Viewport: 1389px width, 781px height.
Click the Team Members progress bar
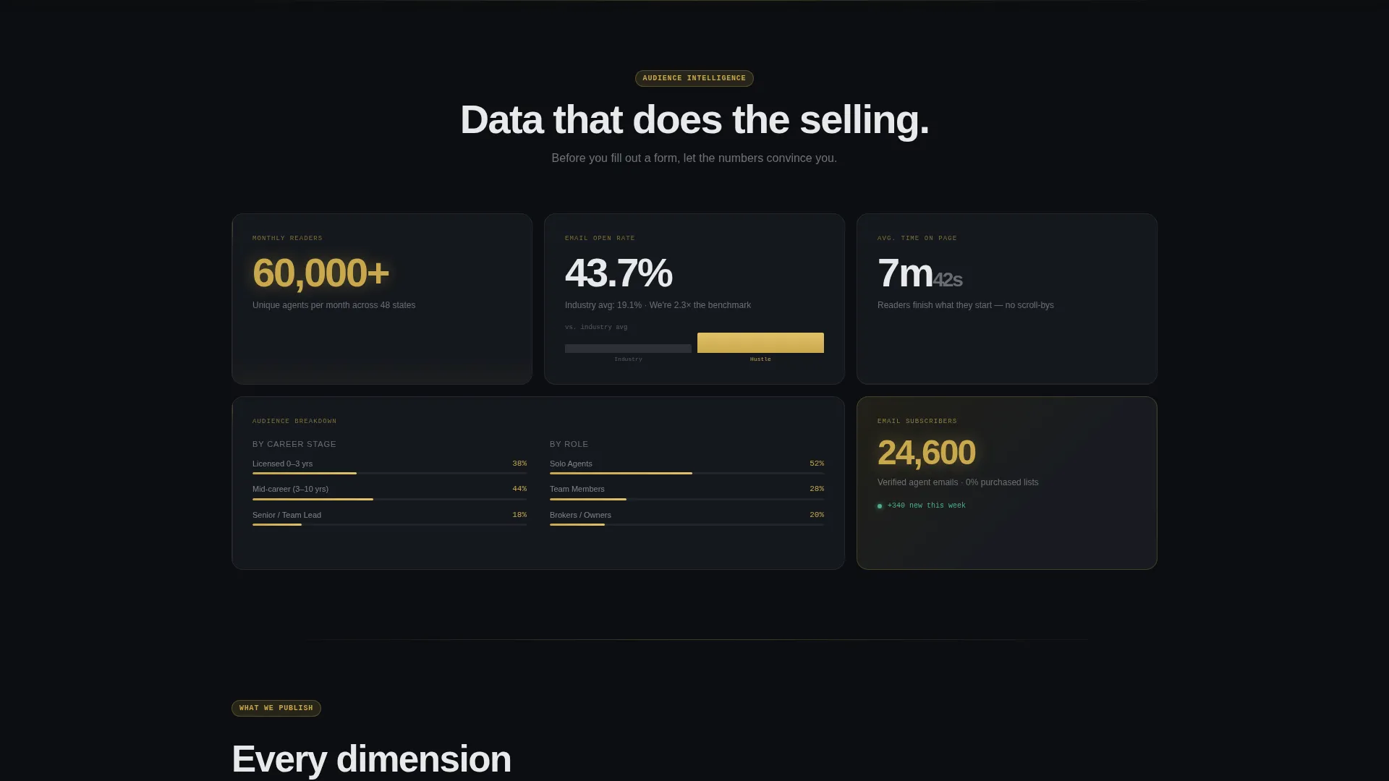point(687,499)
